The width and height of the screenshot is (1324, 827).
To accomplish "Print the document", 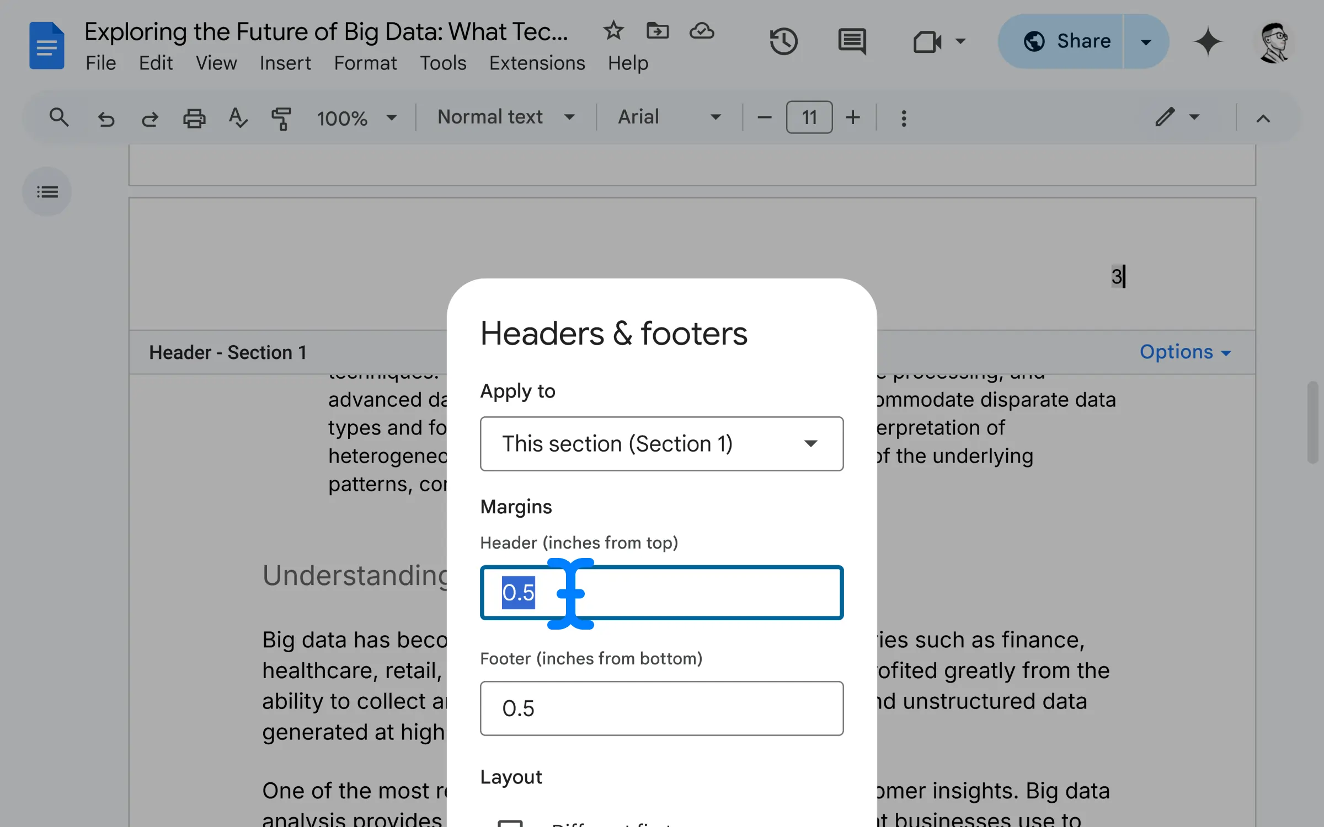I will pos(194,117).
